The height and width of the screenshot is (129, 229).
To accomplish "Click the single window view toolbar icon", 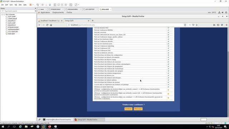I will coord(59,5).
